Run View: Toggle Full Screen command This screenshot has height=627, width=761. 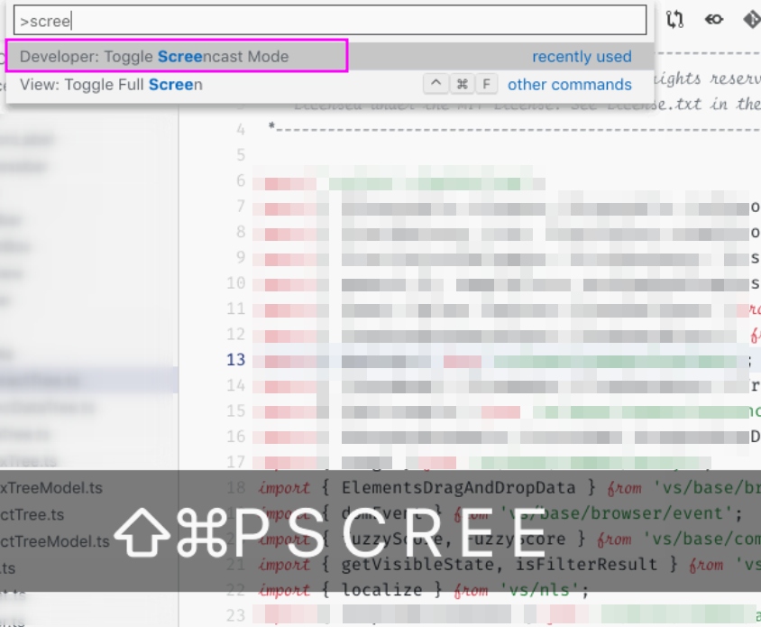[x=330, y=85]
